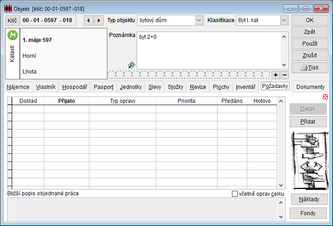Open the Revize tab

[198, 87]
